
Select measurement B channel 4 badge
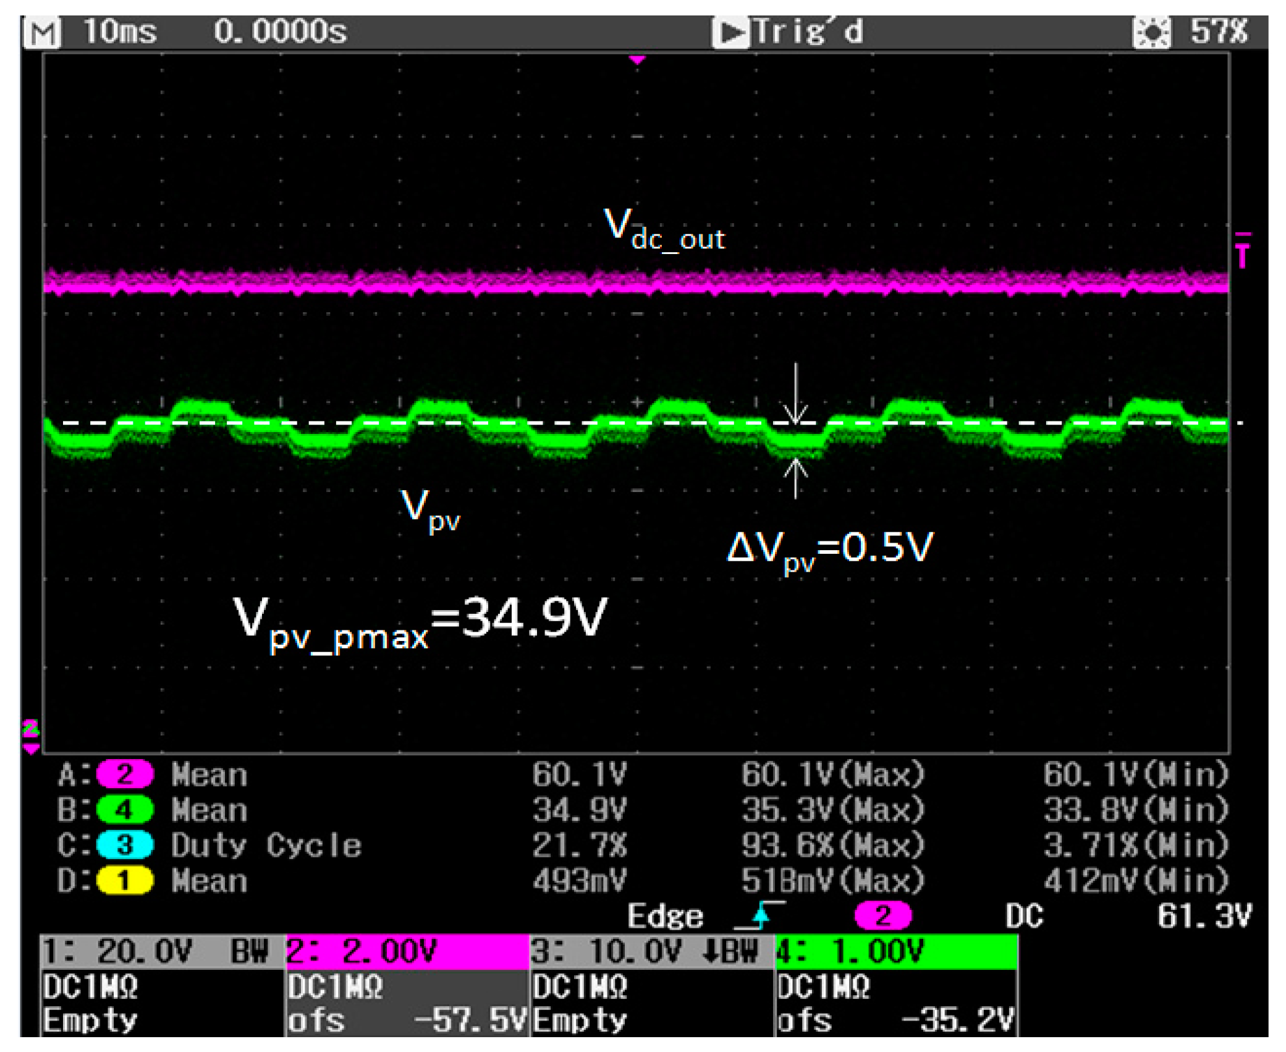pyautogui.click(x=125, y=810)
